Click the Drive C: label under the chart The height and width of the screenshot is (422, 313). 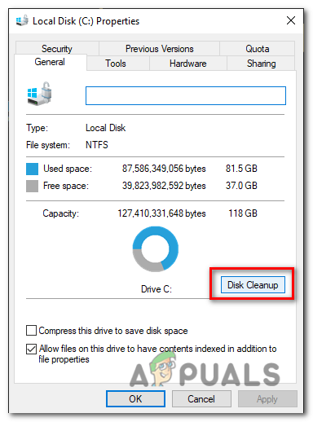[156, 289]
